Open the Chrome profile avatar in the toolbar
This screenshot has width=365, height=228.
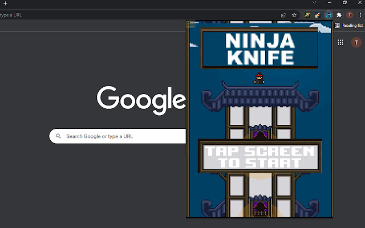(350, 15)
